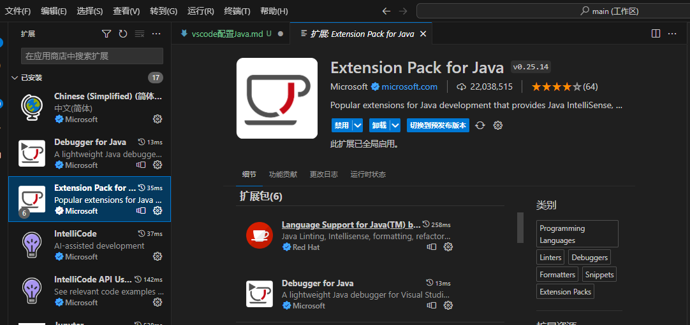Click the Chinese language globe icon
This screenshot has height=325, width=690.
coord(32,107)
